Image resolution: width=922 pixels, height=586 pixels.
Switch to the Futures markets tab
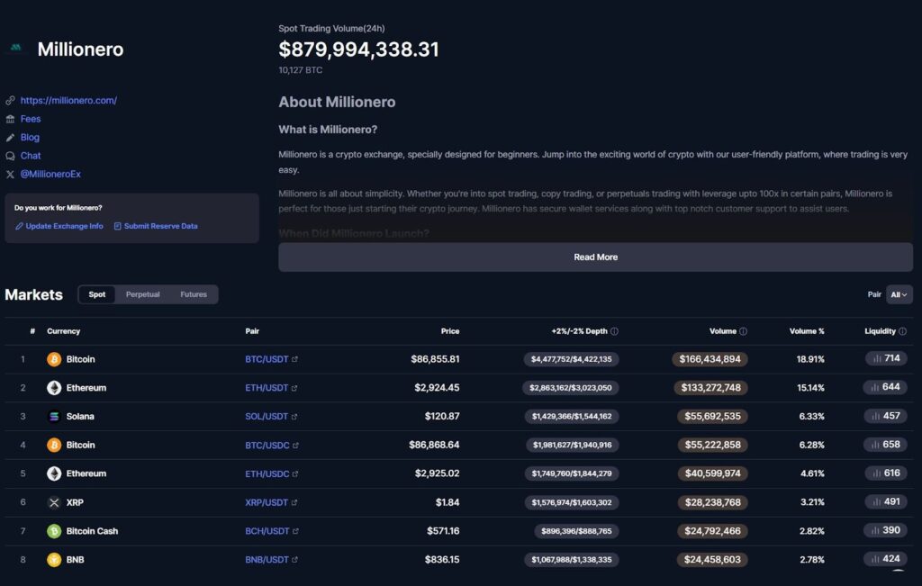(x=194, y=294)
